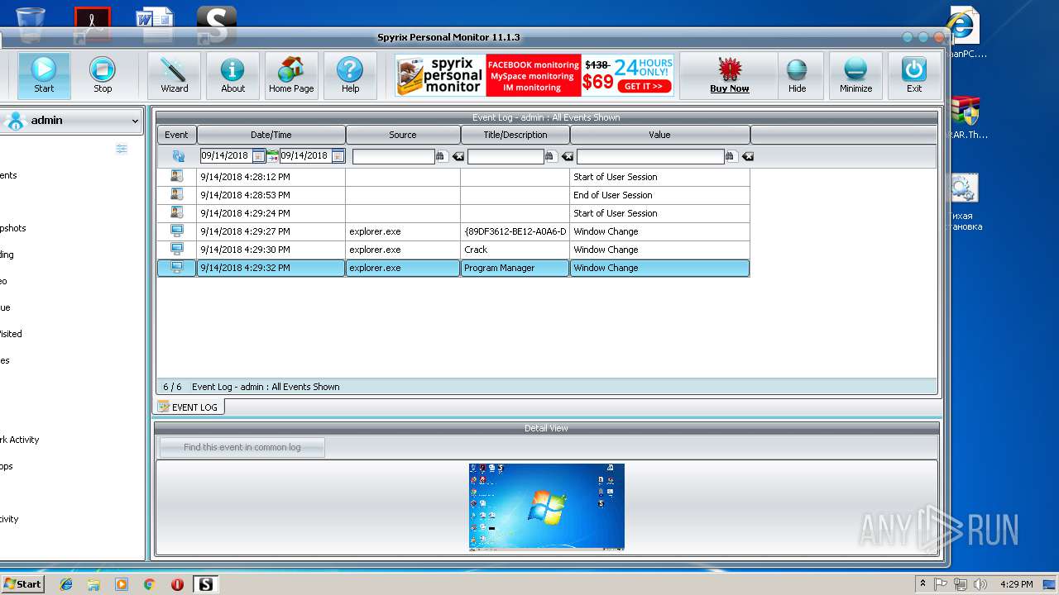Image resolution: width=1059 pixels, height=595 pixels.
Task: Click the Value filter input field
Action: pyautogui.click(x=650, y=156)
